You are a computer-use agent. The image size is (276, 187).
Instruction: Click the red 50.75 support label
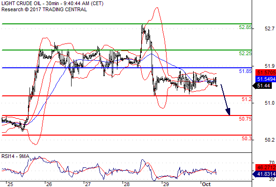coord(245,119)
